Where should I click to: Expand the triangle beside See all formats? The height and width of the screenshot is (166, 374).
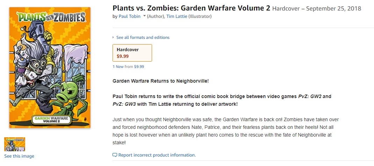(113, 37)
